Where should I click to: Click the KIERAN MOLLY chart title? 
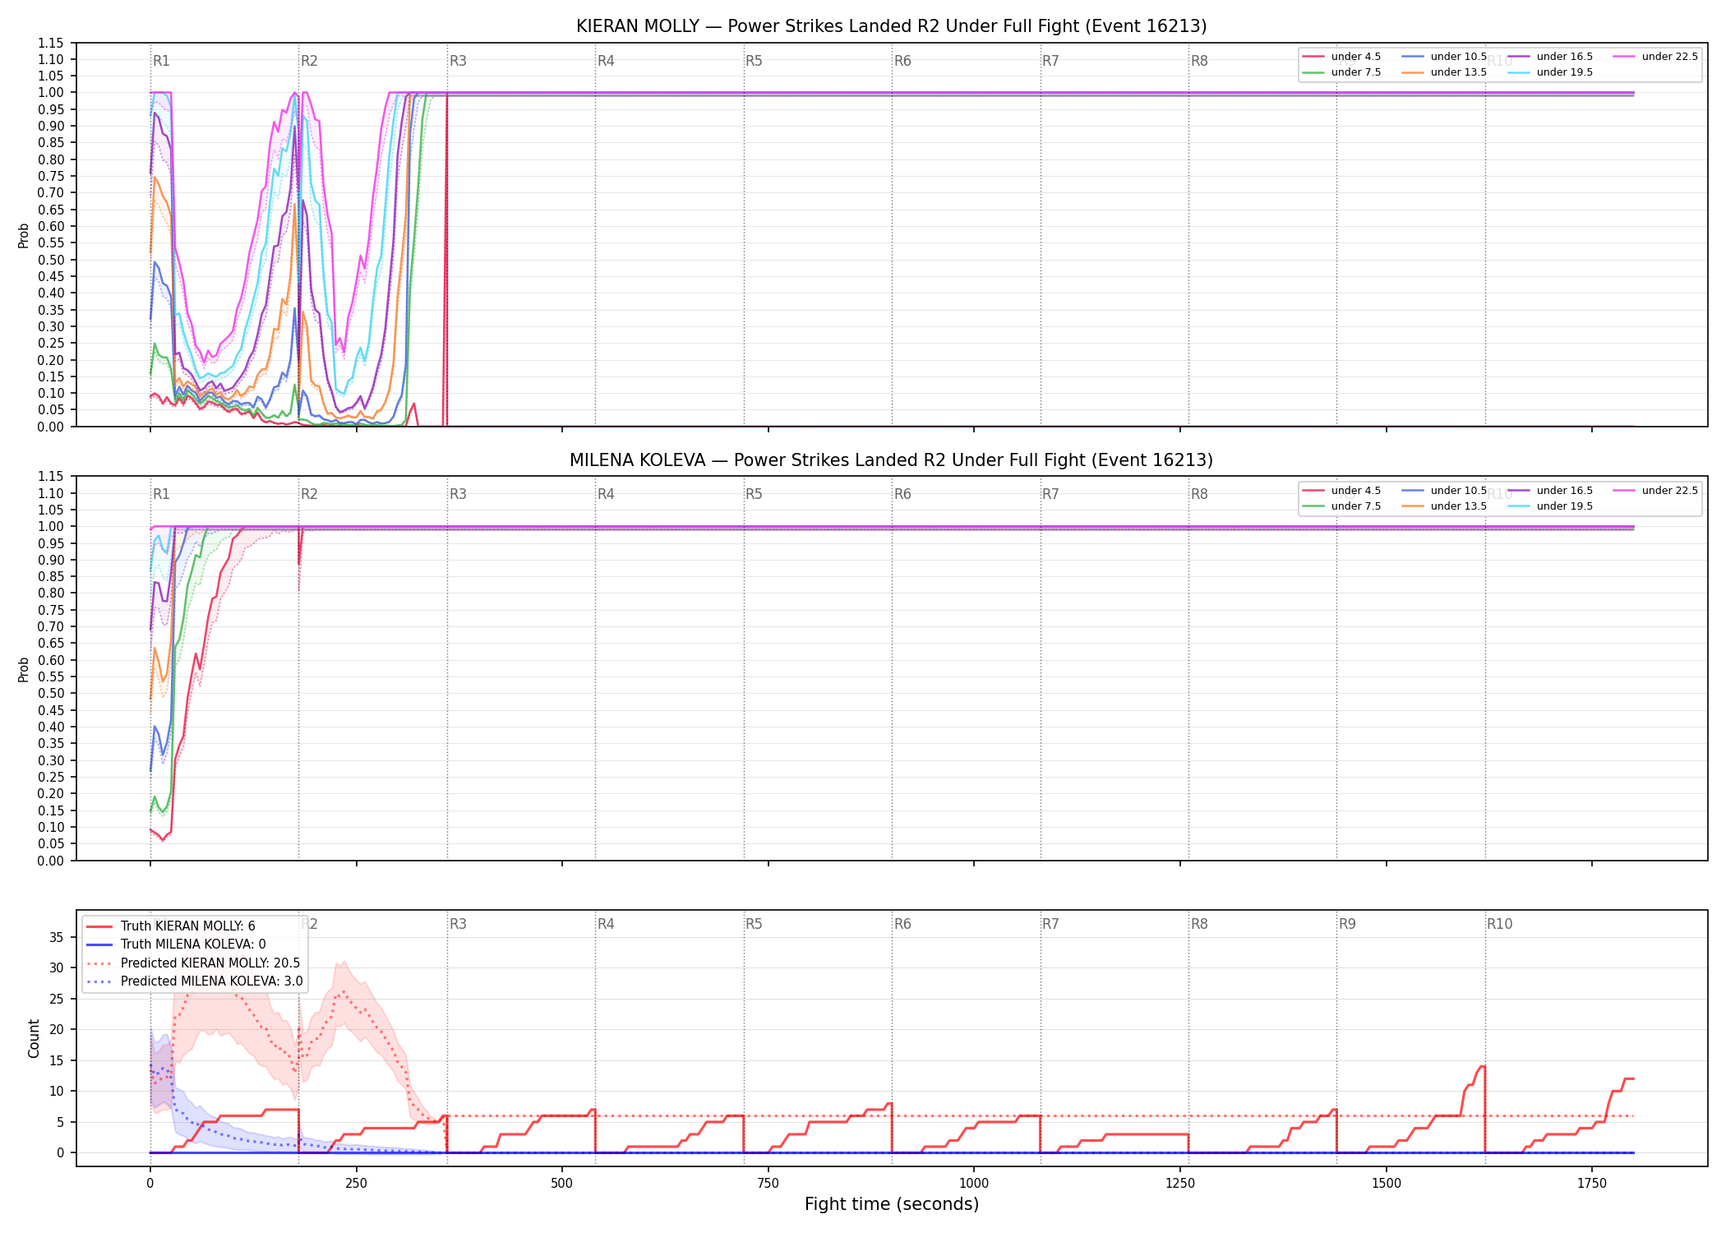click(x=892, y=26)
